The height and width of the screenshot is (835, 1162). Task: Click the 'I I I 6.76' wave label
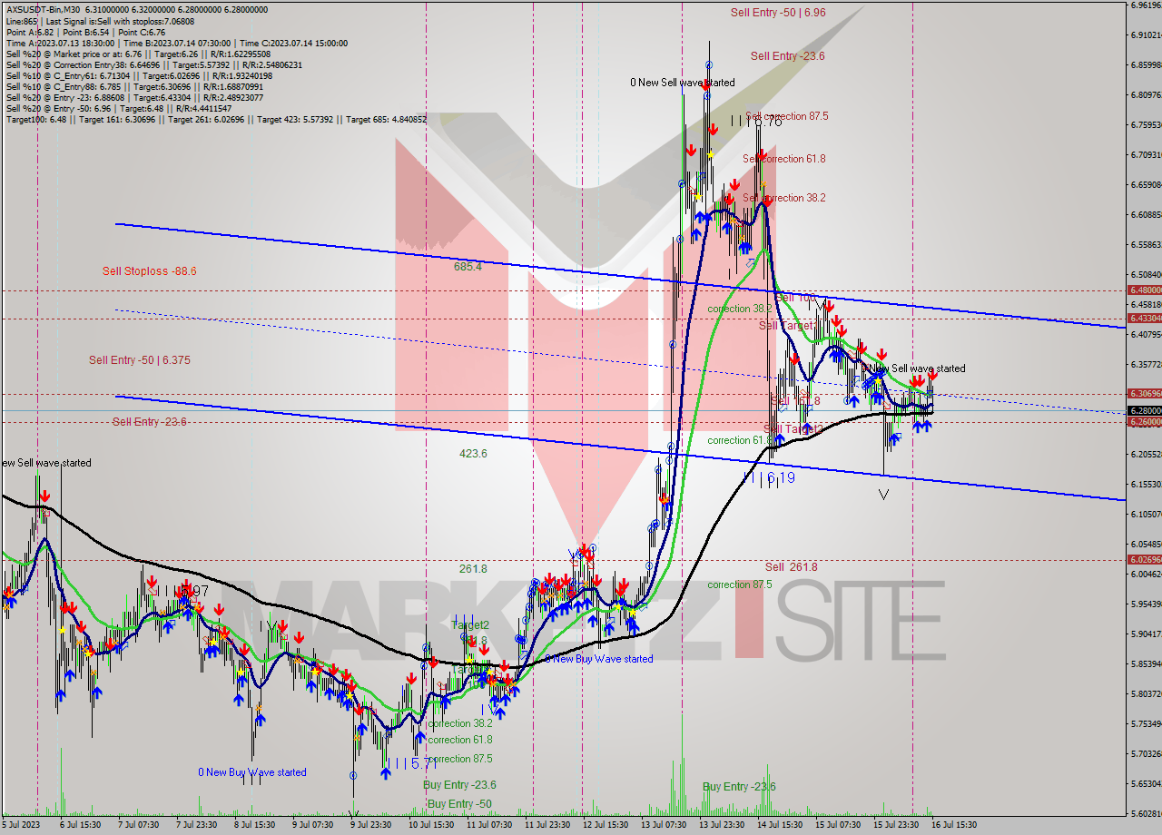tap(755, 122)
